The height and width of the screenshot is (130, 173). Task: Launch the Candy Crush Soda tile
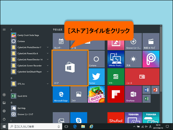click(96, 94)
